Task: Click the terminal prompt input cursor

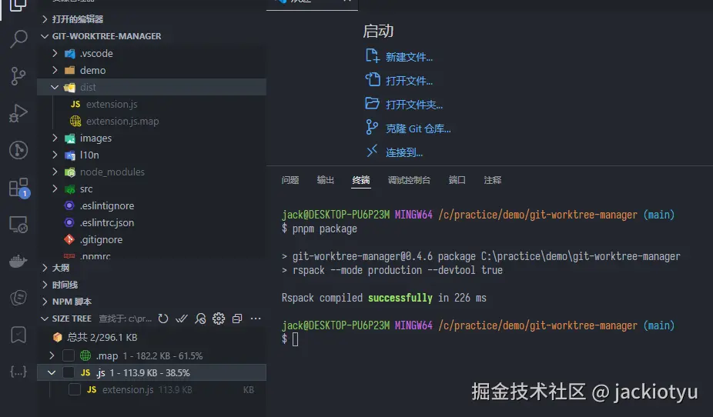Action: tap(295, 339)
